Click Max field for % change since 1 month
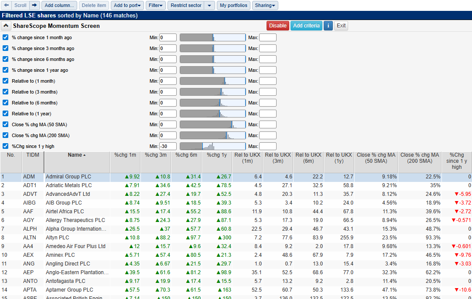This screenshot has height=299, width=472. [267, 37]
